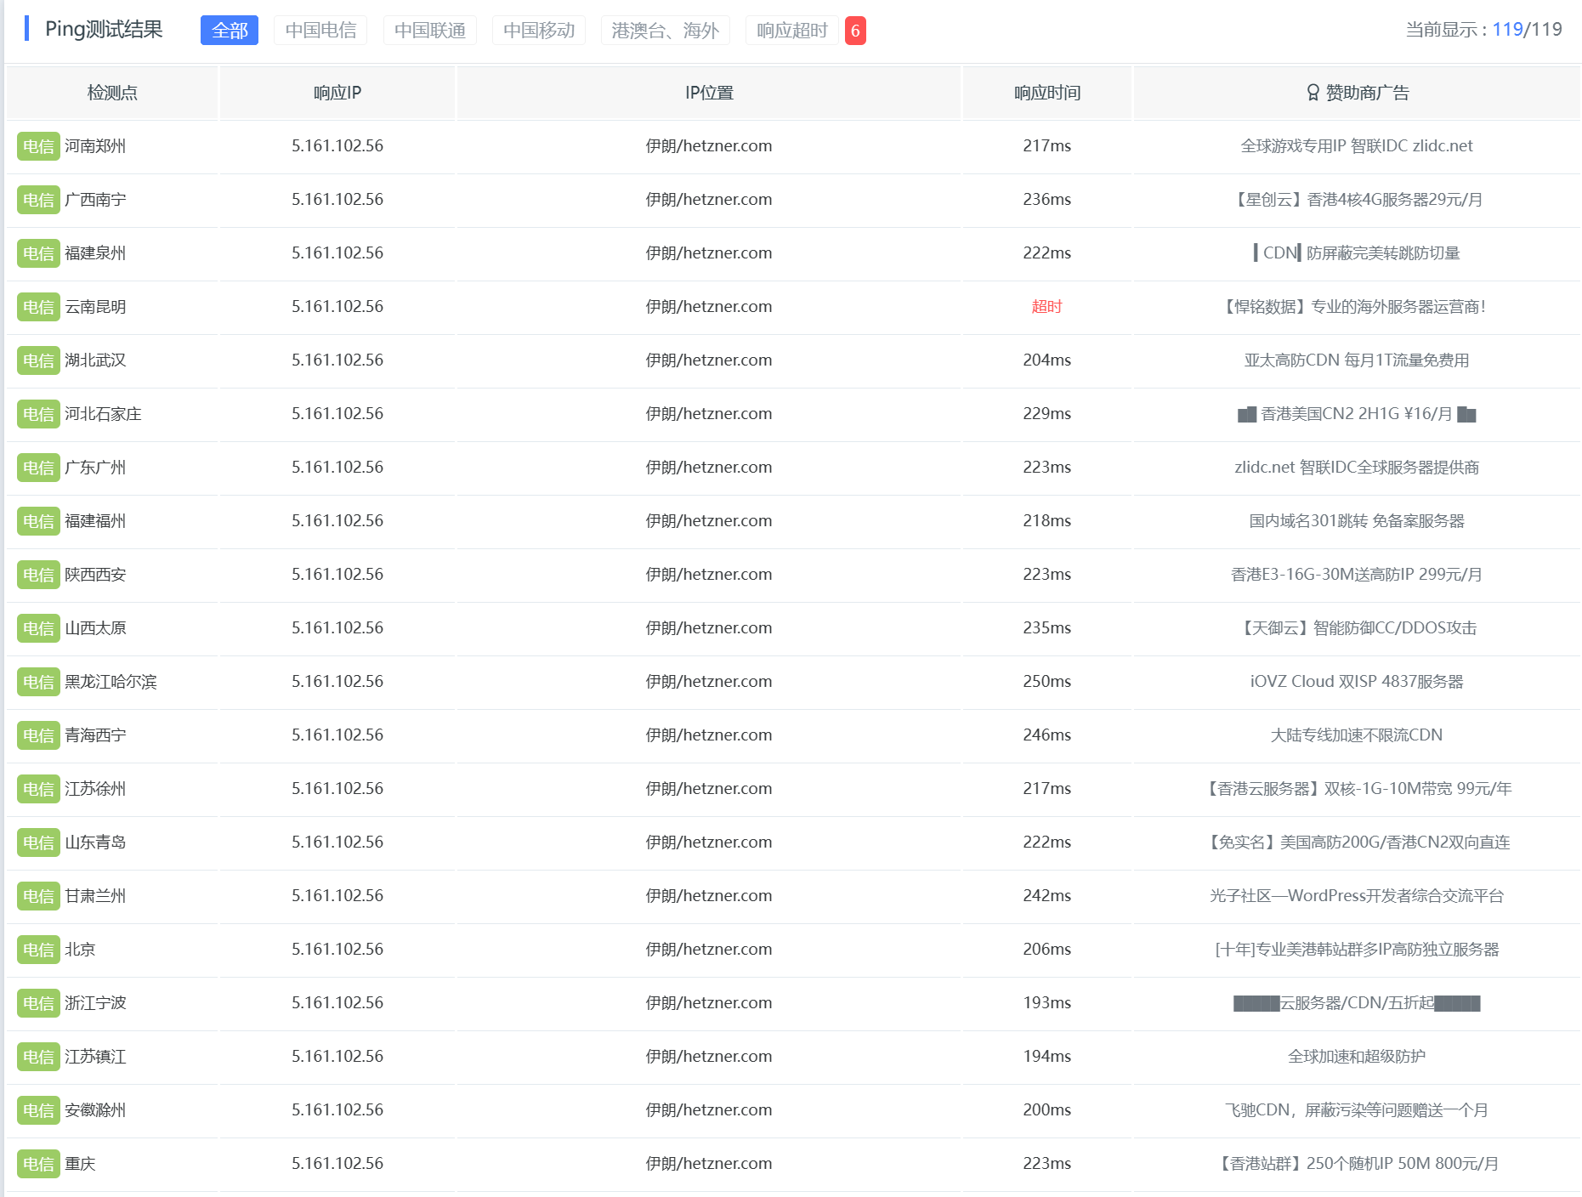Click the 电信 badge for 甘肃兰州
The height and width of the screenshot is (1197, 1582).
coord(38,896)
